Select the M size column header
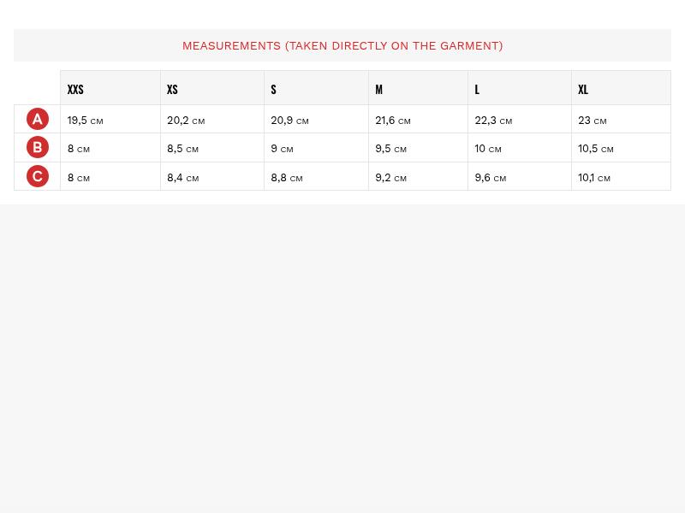The width and height of the screenshot is (685, 513). click(378, 89)
